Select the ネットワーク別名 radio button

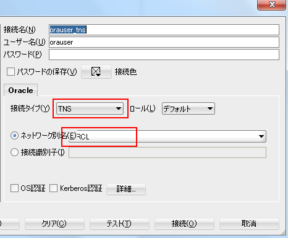[14, 136]
